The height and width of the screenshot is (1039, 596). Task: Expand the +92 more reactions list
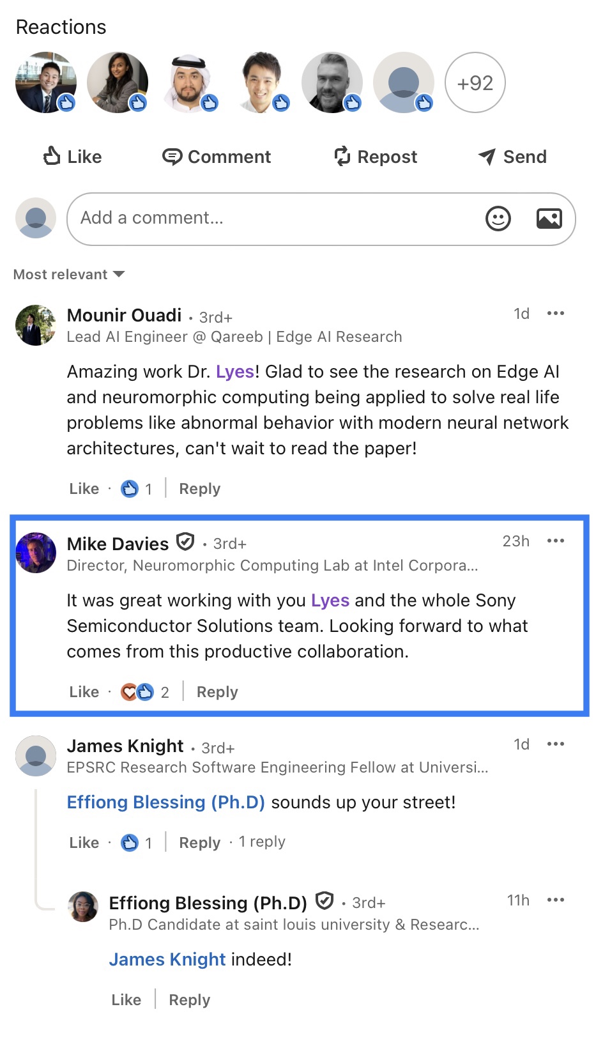point(475,83)
